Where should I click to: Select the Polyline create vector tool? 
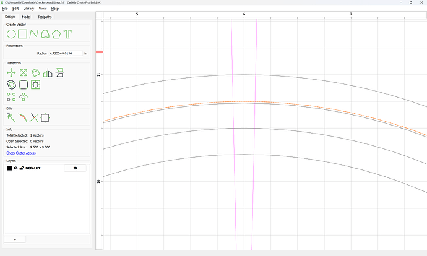pyautogui.click(x=33, y=34)
